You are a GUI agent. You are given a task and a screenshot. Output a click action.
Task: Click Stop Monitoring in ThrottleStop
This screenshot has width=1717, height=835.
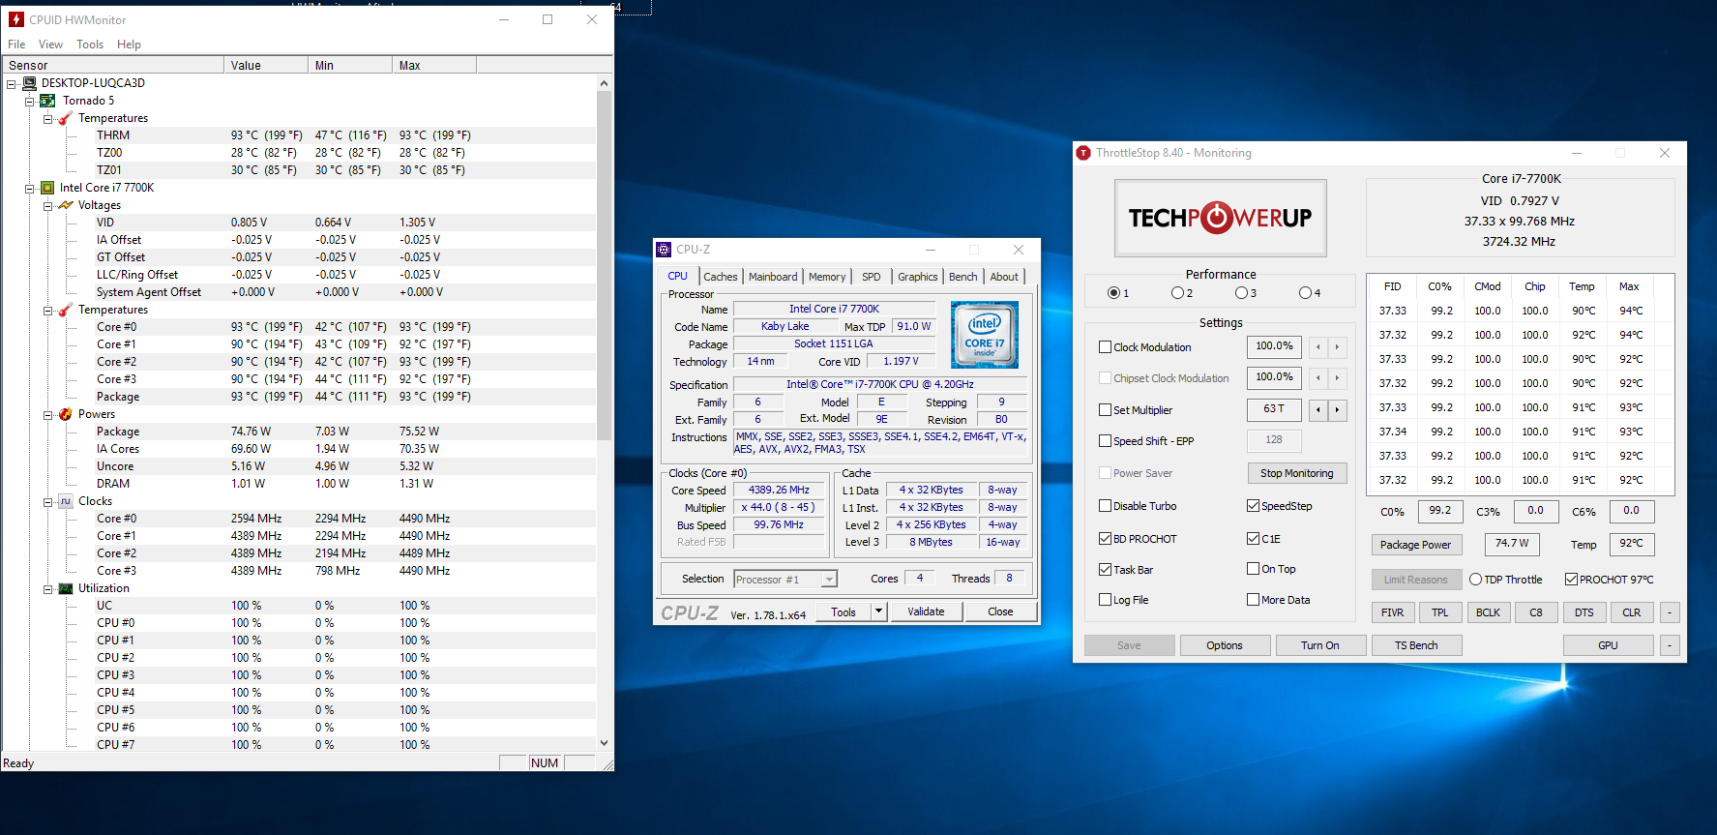click(1296, 473)
